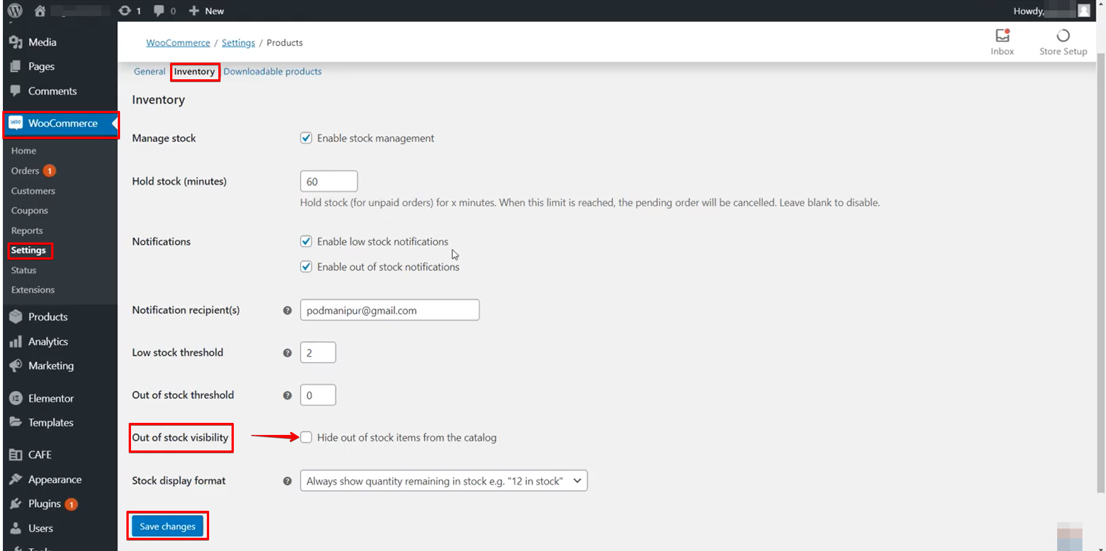This screenshot has width=1106, height=551.
Task: Open the site home icon
Action: click(40, 11)
